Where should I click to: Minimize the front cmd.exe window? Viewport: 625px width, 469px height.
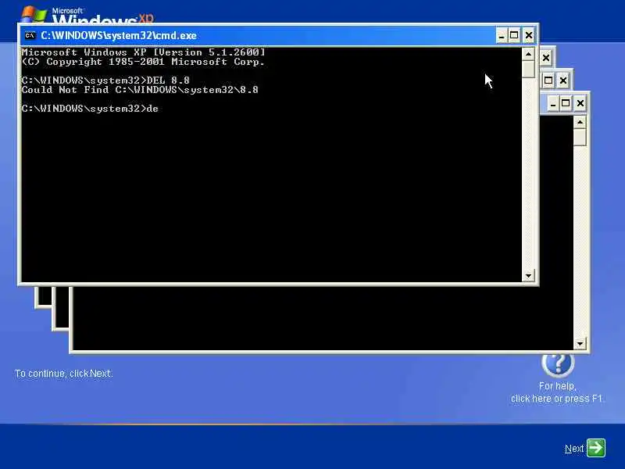(x=502, y=35)
